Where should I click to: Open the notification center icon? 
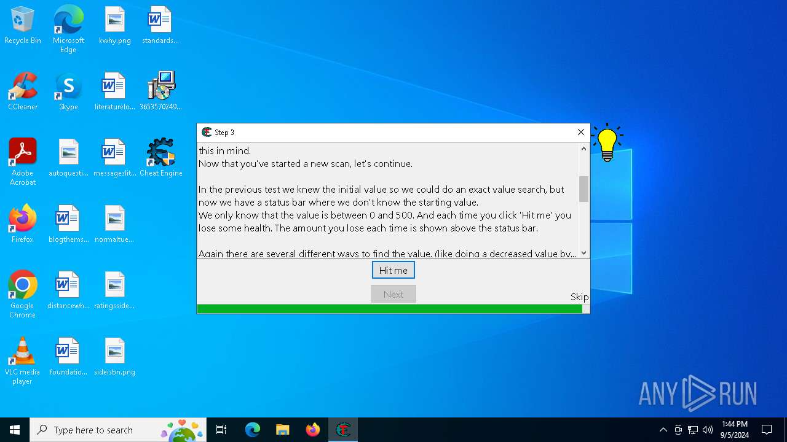(x=767, y=430)
